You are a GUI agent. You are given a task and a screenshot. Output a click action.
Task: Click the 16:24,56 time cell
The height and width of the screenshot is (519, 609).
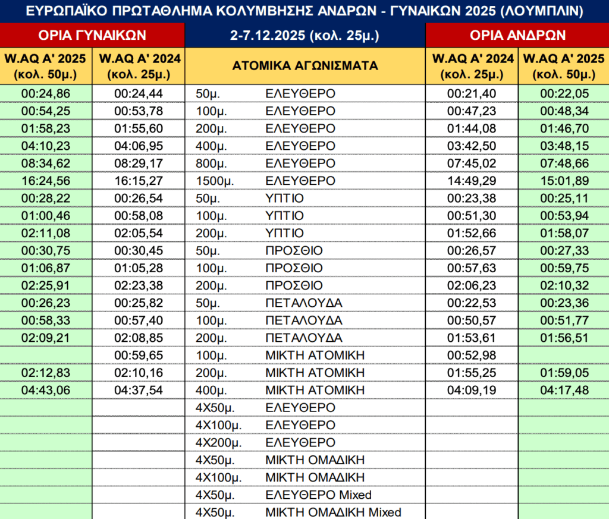(46, 181)
